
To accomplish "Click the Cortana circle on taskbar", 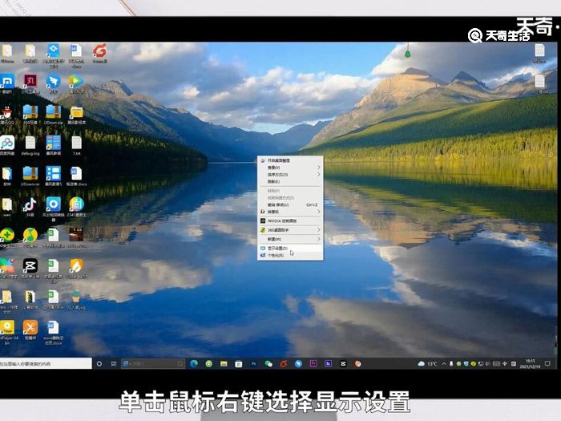I will click(x=99, y=364).
